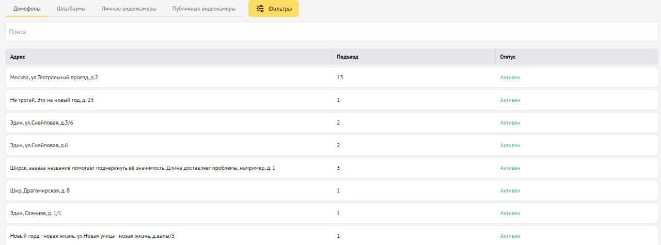Switch to the Шлагбаумы tab
The image size is (661, 245).
(x=71, y=9)
